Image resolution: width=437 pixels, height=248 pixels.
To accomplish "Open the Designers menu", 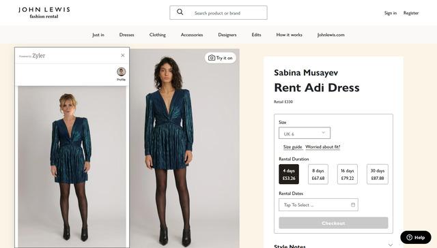I will point(227,35).
